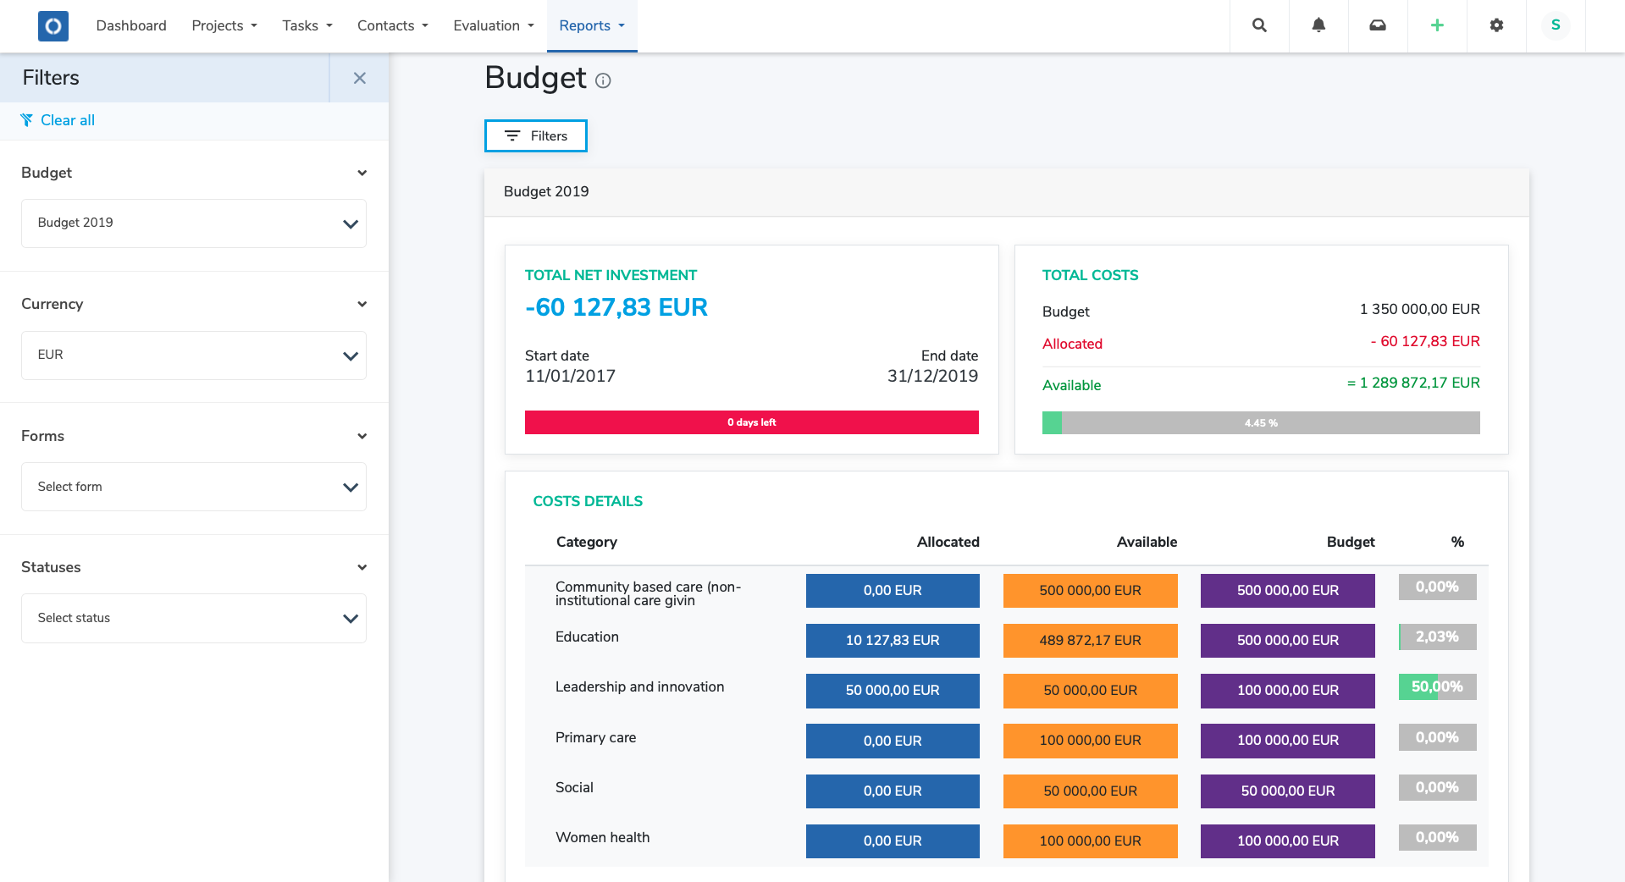
Task: Open settings via the gear icon
Action: (1496, 25)
